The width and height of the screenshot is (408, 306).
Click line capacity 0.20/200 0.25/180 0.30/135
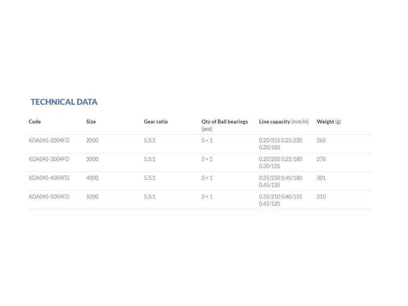click(280, 163)
